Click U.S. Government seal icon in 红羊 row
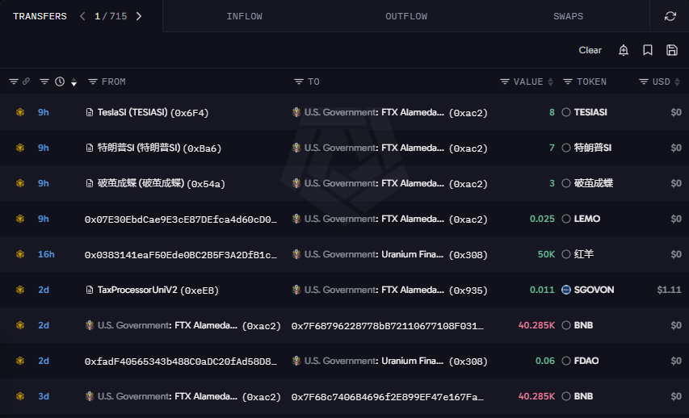 [296, 254]
